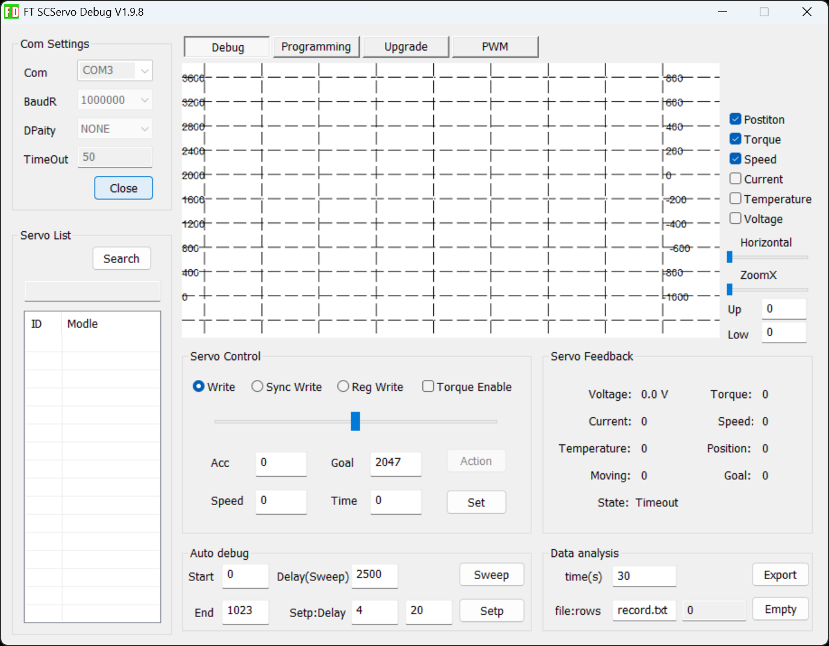Click the Close port button
This screenshot has width=829, height=646.
[124, 188]
